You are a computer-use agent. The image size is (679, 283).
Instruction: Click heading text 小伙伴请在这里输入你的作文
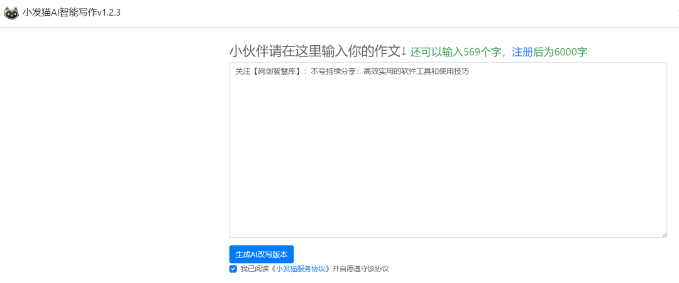point(314,51)
